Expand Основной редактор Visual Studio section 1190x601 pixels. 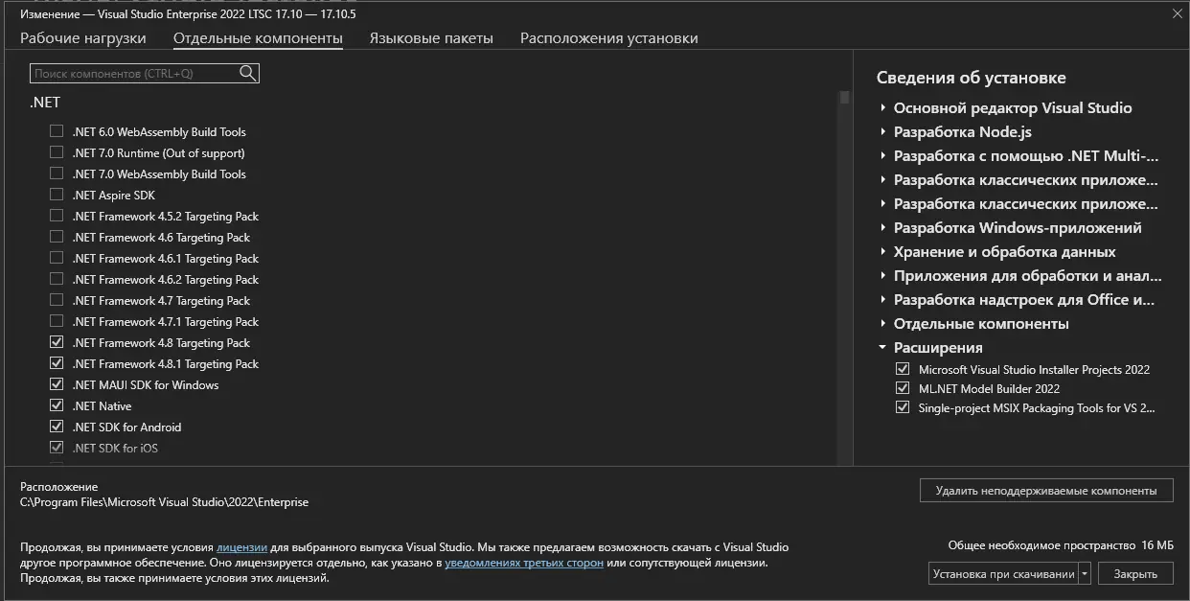click(882, 108)
